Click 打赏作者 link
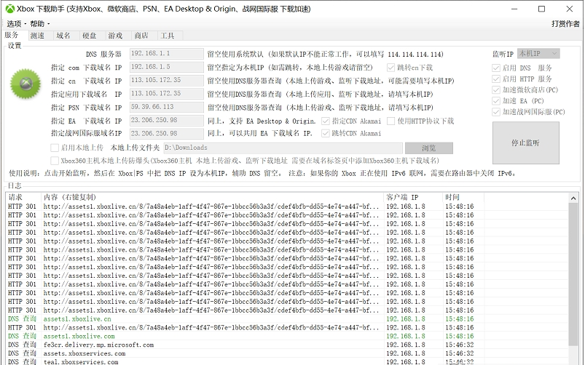The width and height of the screenshot is (585, 365). [x=565, y=24]
